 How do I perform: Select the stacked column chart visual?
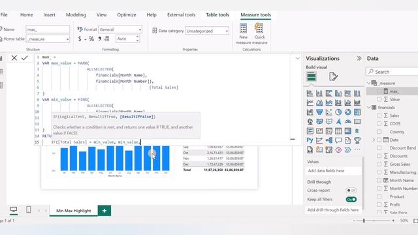coord(319,93)
